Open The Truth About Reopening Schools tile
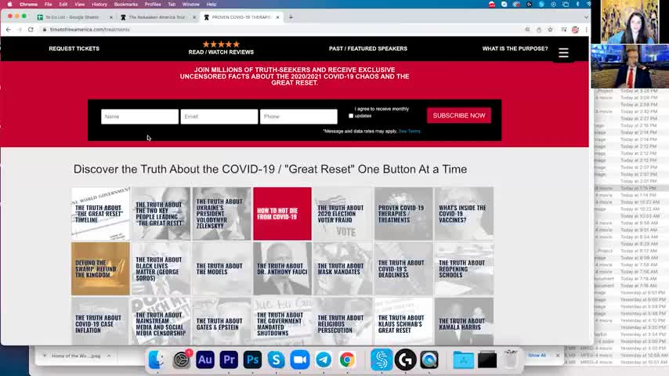The height and width of the screenshot is (376, 669). pos(465,269)
